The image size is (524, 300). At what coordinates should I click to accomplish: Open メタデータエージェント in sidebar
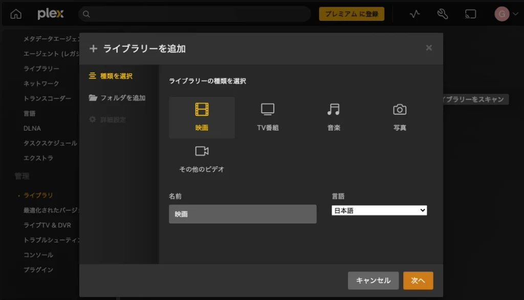pos(51,39)
